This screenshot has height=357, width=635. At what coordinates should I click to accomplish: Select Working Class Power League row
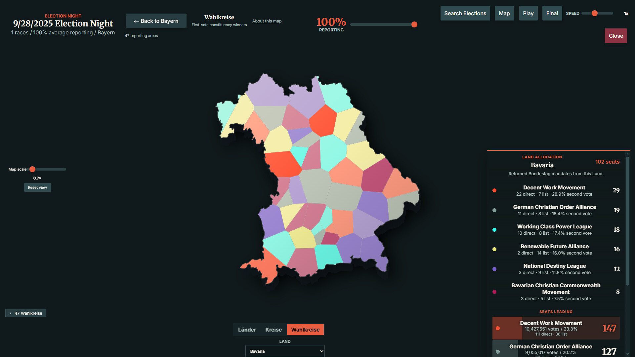(x=556, y=229)
